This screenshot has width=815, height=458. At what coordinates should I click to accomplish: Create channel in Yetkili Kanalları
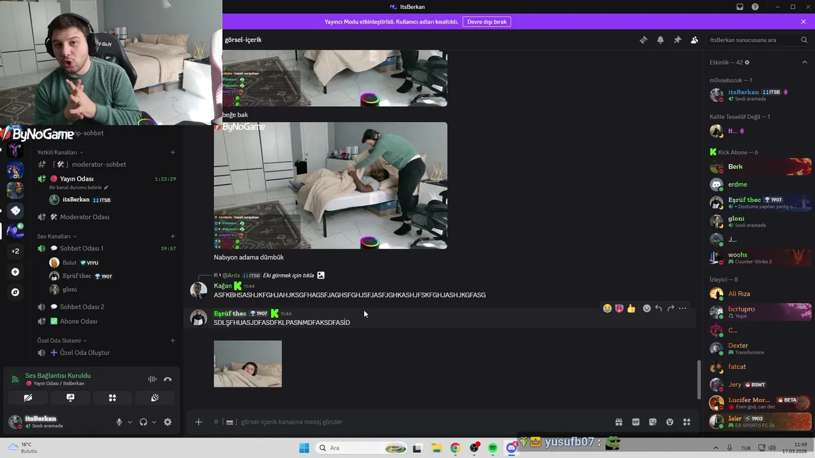(x=173, y=152)
